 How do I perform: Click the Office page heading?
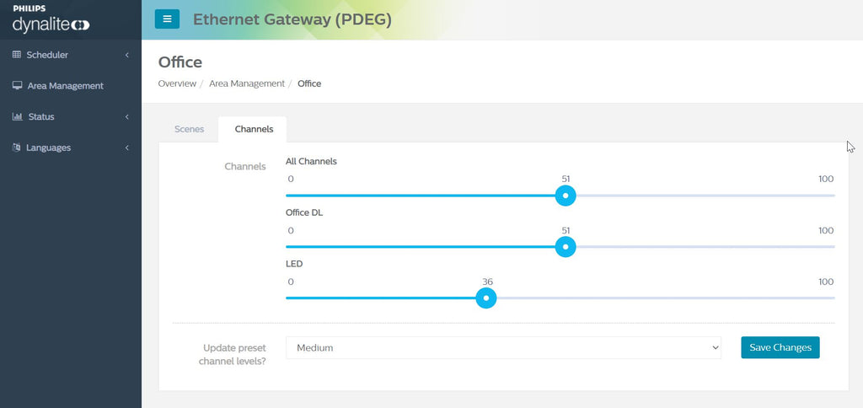180,62
